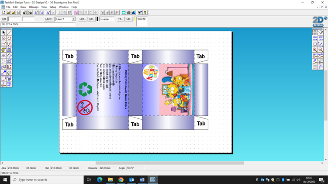Click the Windows taskbar search box

[47, 180]
